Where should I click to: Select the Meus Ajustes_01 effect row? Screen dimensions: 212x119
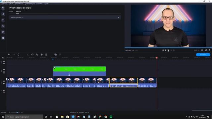[65, 17]
